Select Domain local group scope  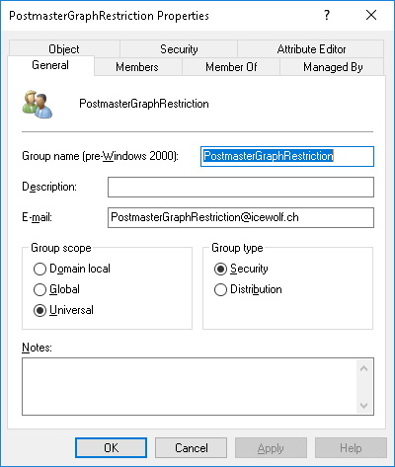72,269
